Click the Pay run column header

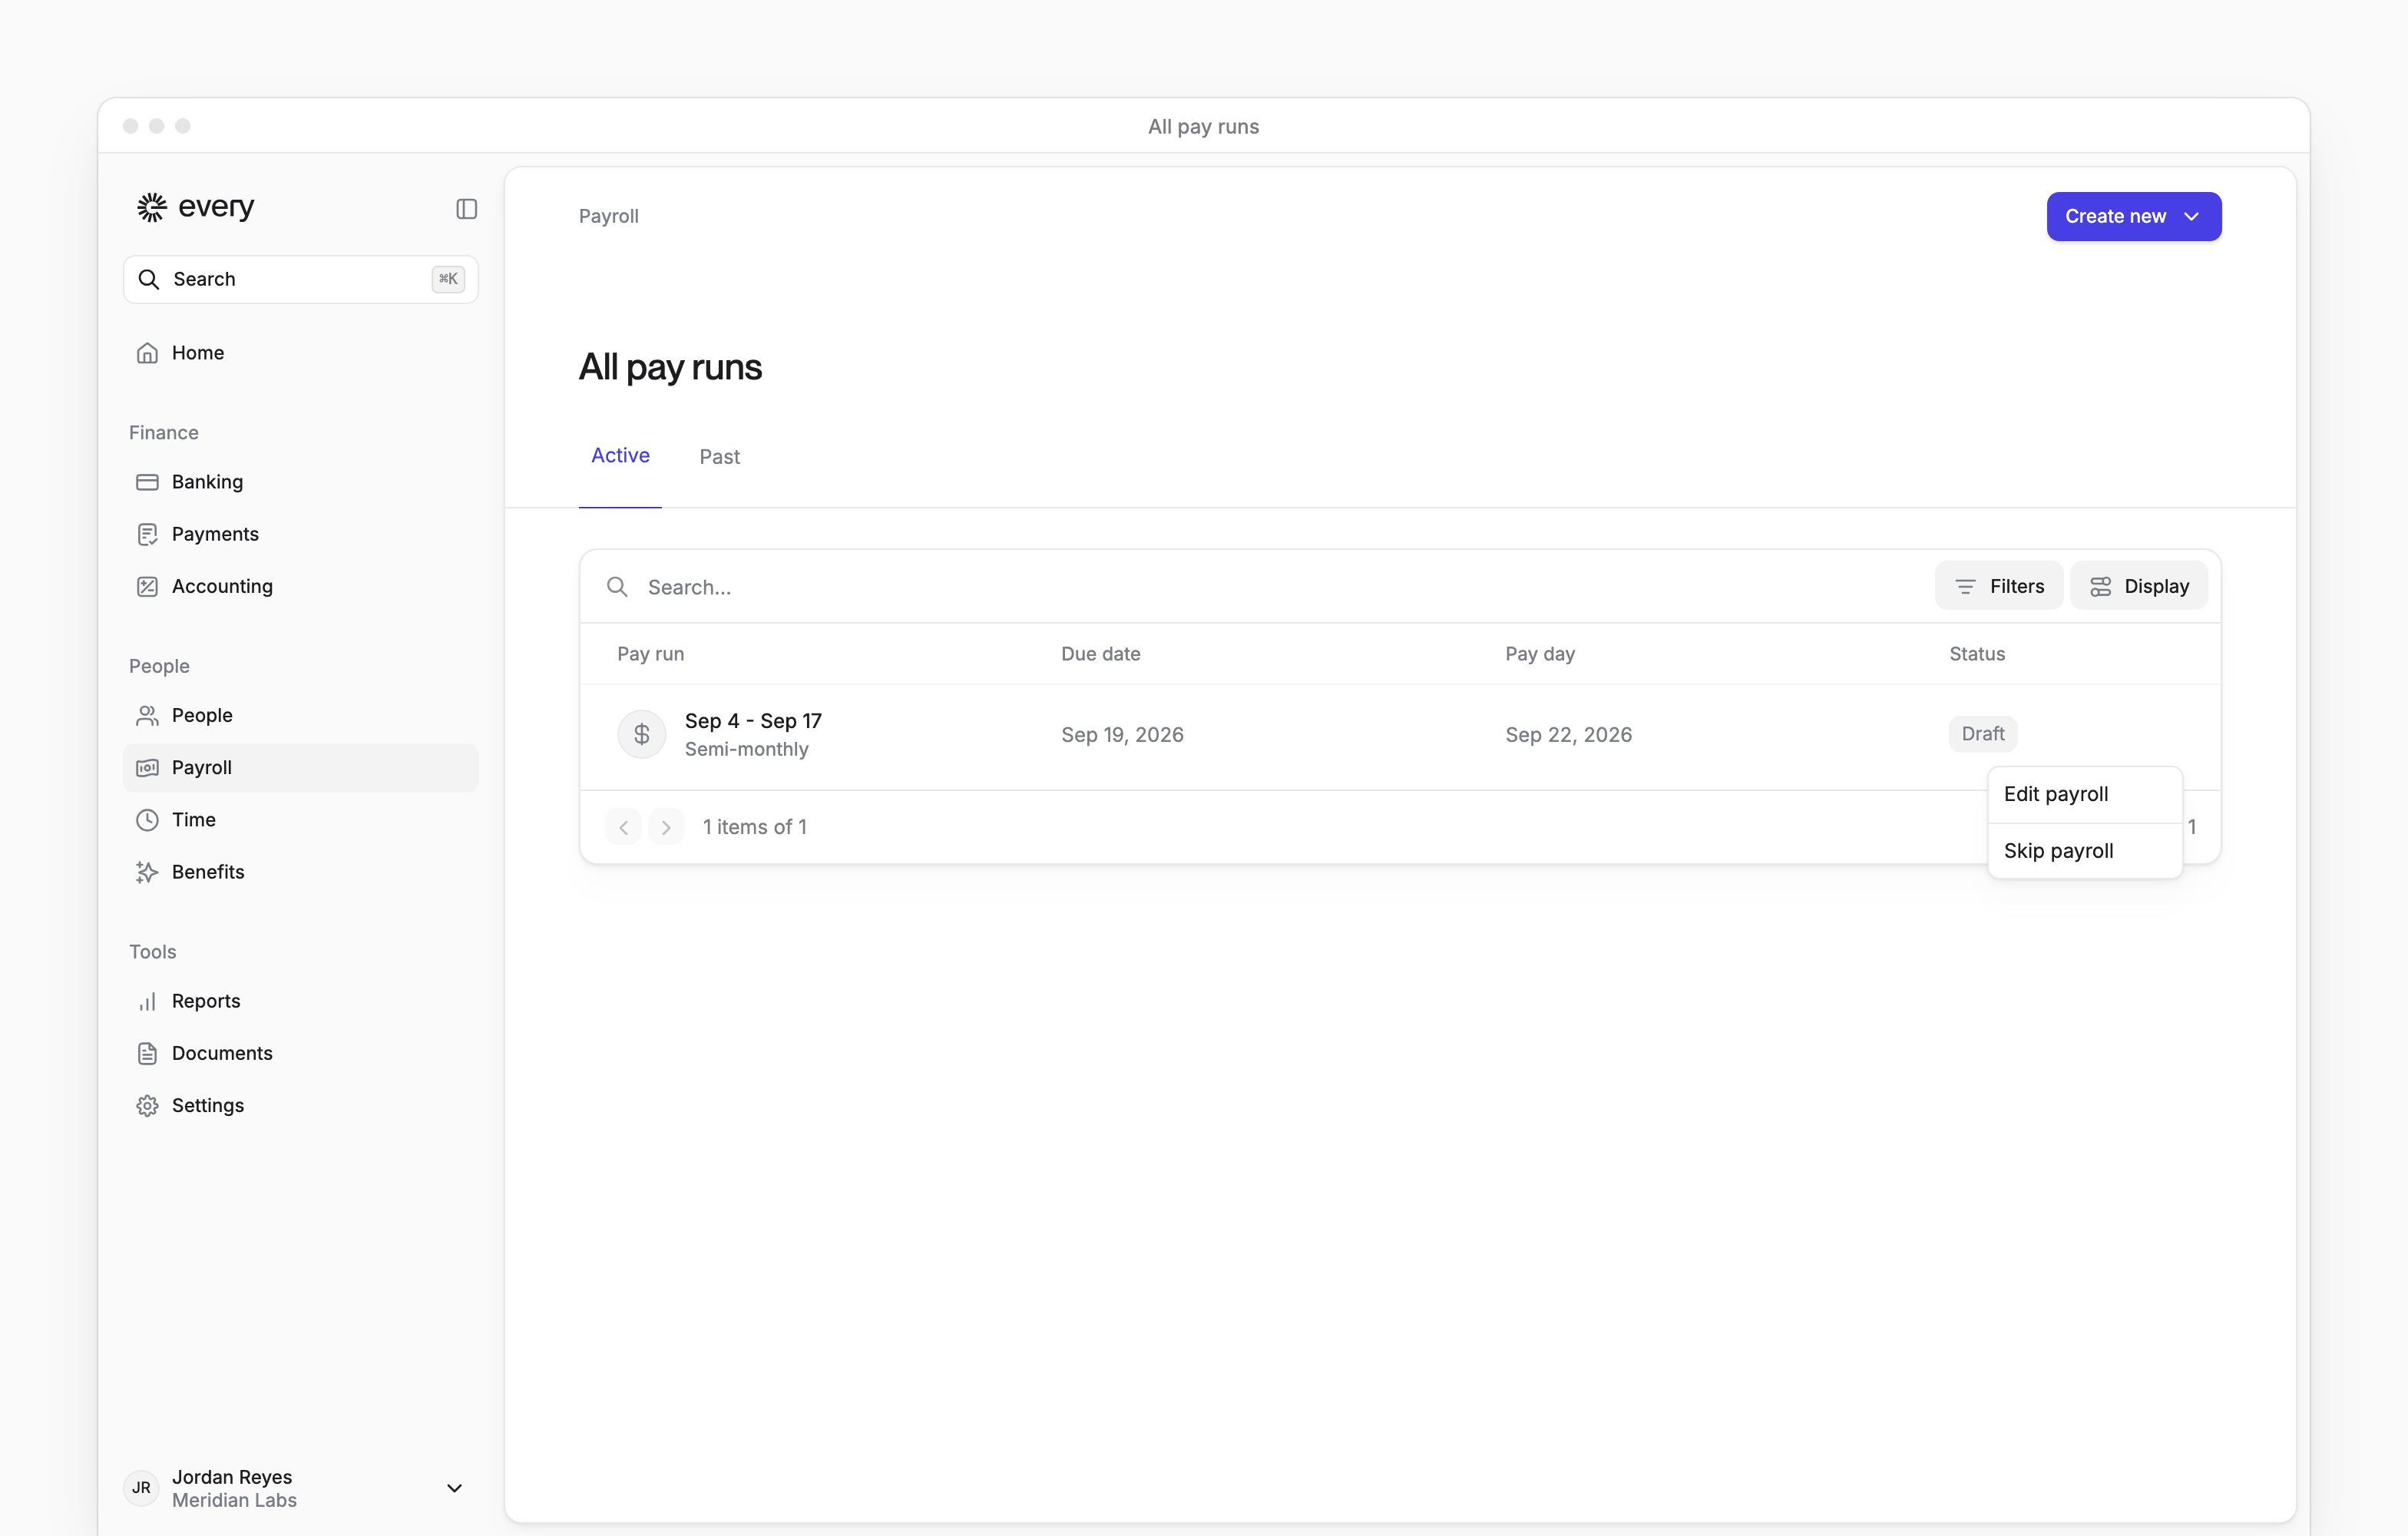pyautogui.click(x=650, y=654)
